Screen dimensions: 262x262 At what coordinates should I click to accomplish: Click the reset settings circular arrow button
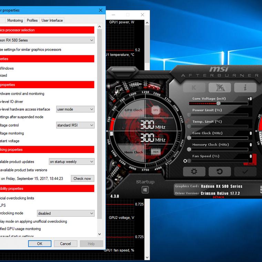[220, 171]
